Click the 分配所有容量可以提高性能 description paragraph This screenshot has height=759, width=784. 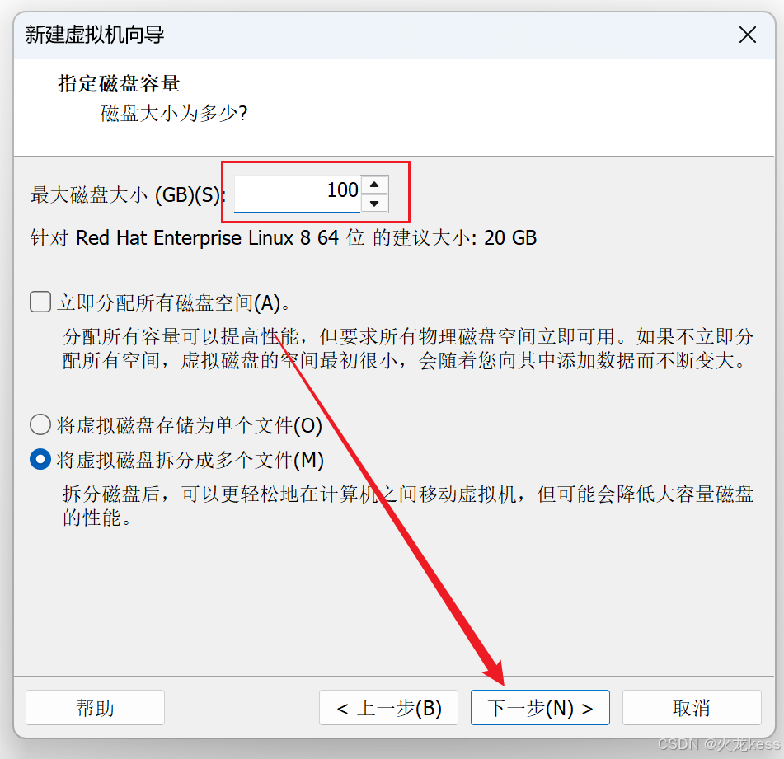click(x=407, y=349)
